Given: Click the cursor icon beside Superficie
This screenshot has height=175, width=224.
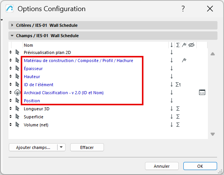Looking at the screenshot, I should coord(17,116).
